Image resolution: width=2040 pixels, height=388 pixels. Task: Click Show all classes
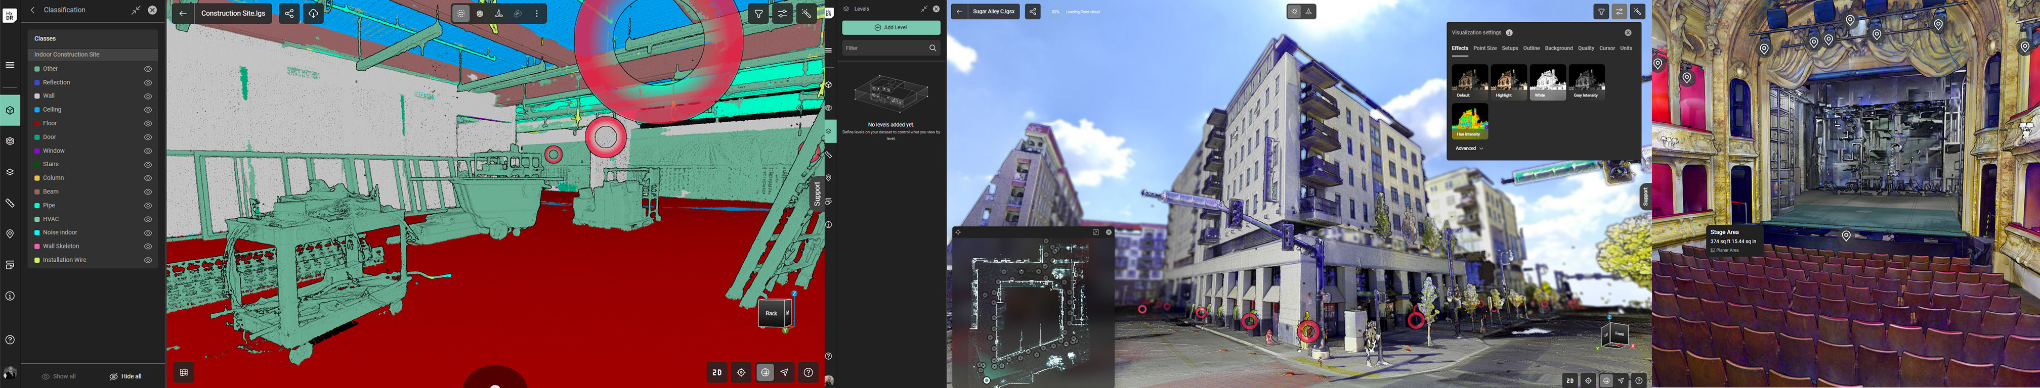tap(59, 376)
